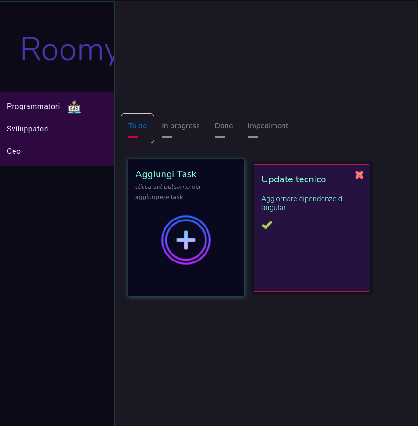Select the To do tab
Image resolution: width=418 pixels, height=426 pixels.
coord(137,125)
